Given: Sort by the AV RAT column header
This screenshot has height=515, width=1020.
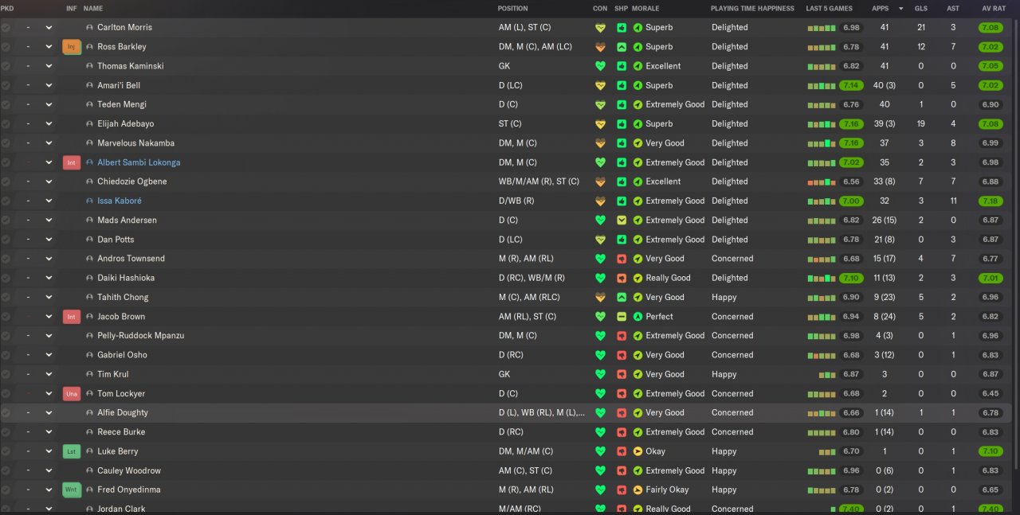Looking at the screenshot, I should [992, 9].
